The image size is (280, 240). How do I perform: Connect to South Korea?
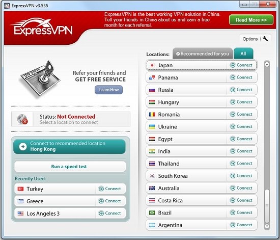point(241,176)
